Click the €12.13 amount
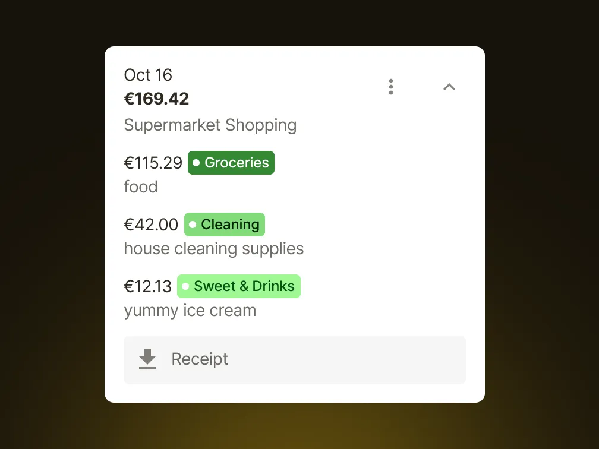 point(147,286)
